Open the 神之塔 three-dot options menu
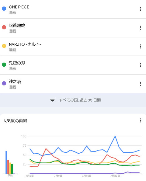Screen dimensions: 146x181 [140, 84]
